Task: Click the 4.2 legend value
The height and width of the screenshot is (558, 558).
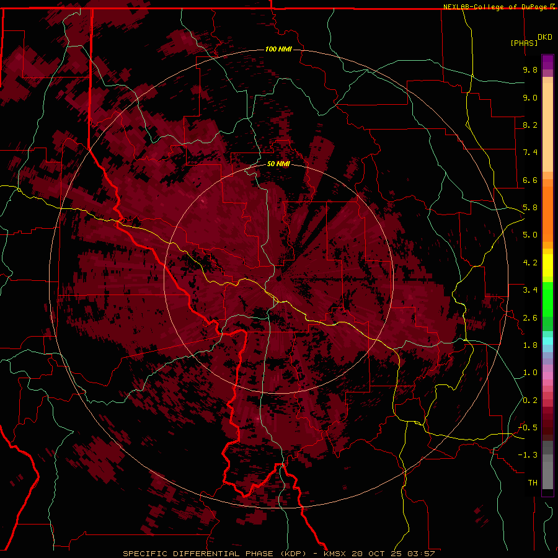Action: [x=530, y=263]
